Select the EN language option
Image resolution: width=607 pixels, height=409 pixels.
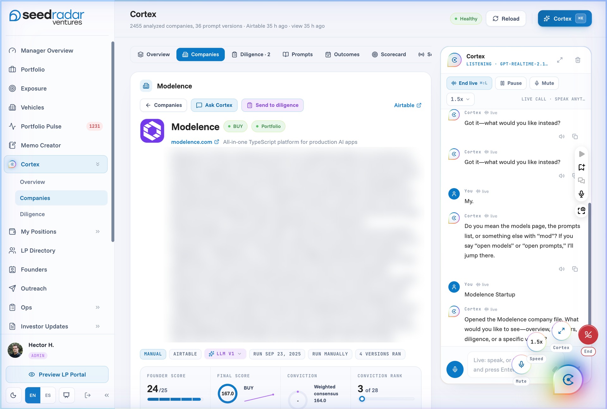(33, 395)
